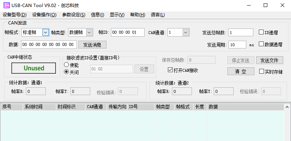Click the 帧类型 column header
This screenshot has height=141, width=291.
click(x=164, y=107)
